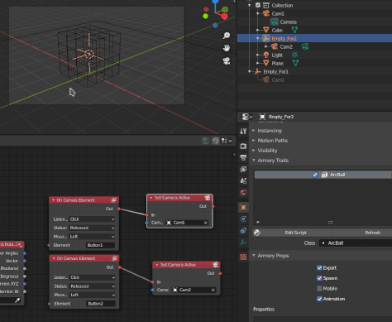Uncheck the Animation checkbox

tap(319, 299)
